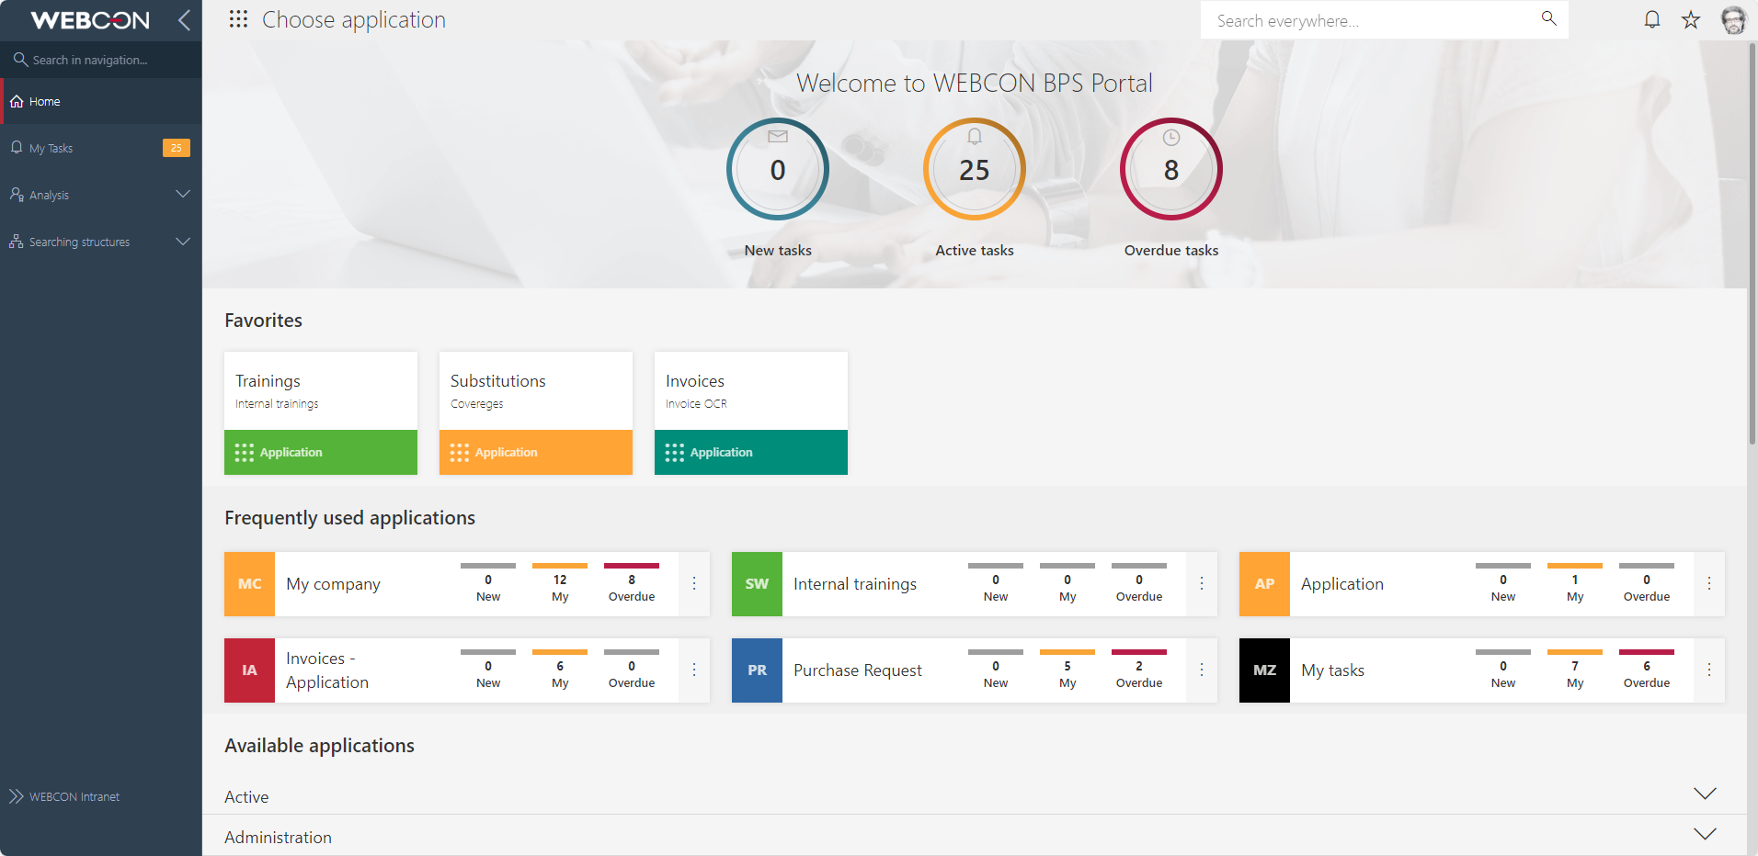Expand the Administration applications group
The width and height of the screenshot is (1758, 856).
click(x=1706, y=834)
